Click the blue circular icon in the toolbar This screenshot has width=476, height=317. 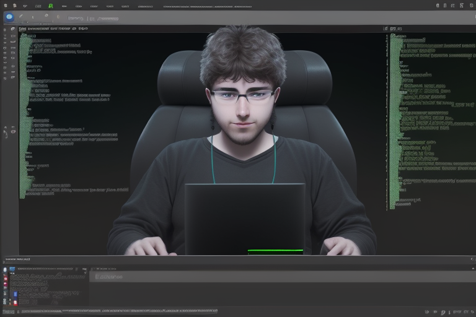point(9,17)
